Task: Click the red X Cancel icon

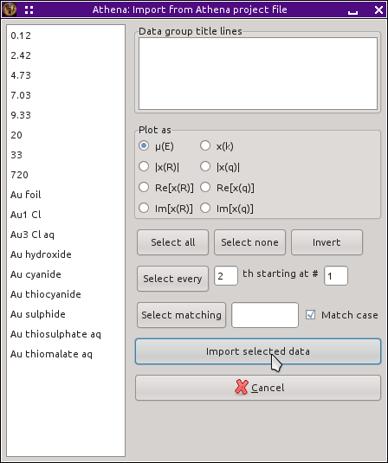Action: [242, 387]
